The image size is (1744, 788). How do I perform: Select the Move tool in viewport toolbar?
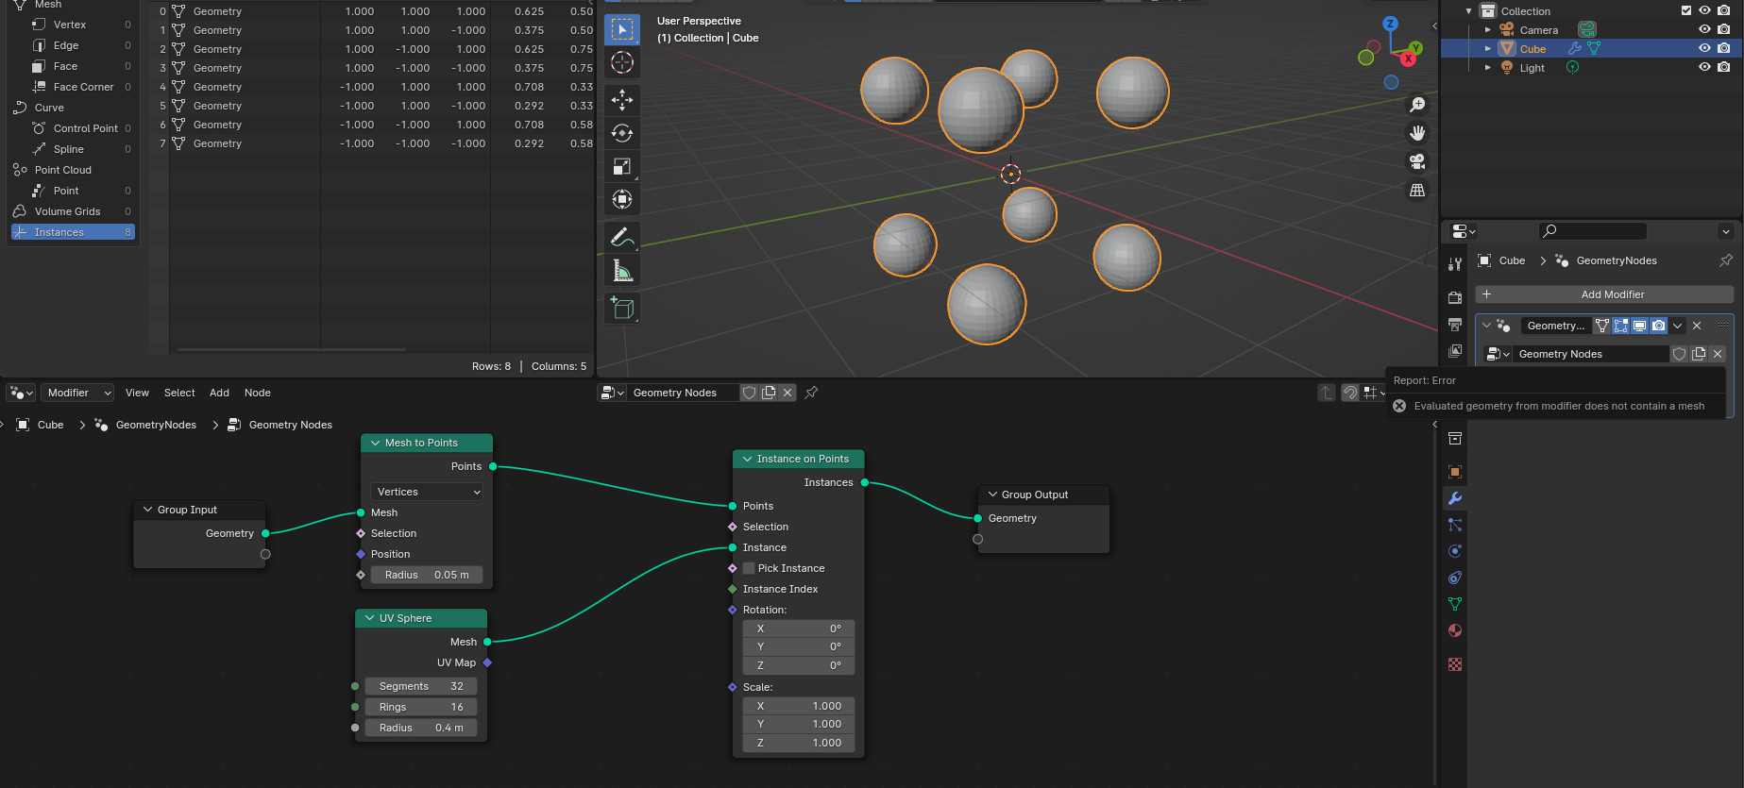point(621,99)
